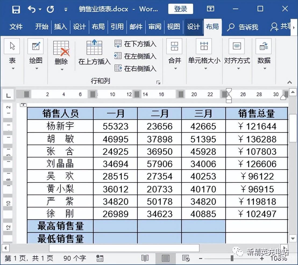Image resolution: width=298 pixels, height=265 pixels.
Task: Click the tab stop selector L button
Action: coord(8,94)
